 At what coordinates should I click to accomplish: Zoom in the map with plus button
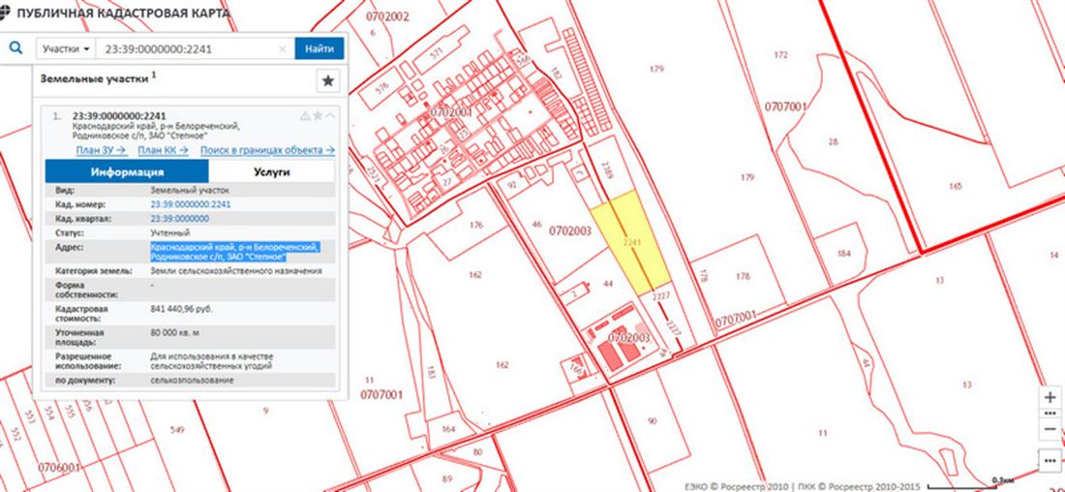pyautogui.click(x=1050, y=397)
